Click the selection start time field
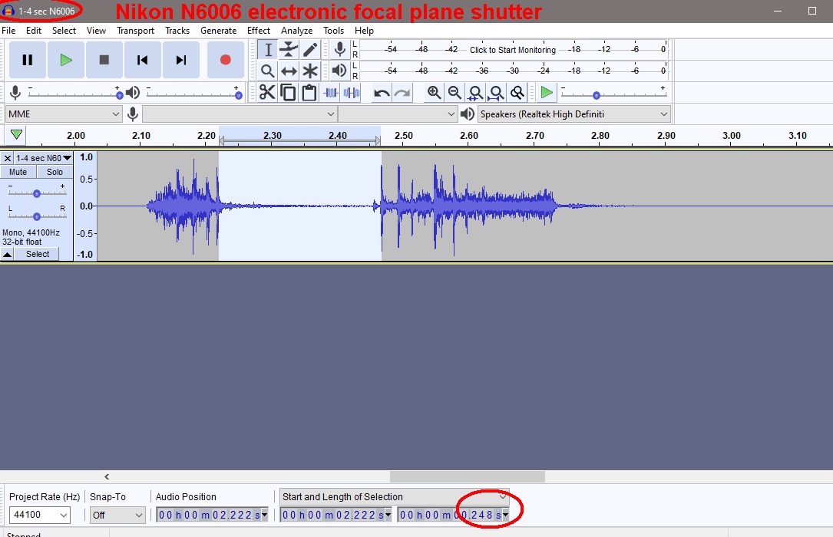Image resolution: width=833 pixels, height=537 pixels. point(336,515)
